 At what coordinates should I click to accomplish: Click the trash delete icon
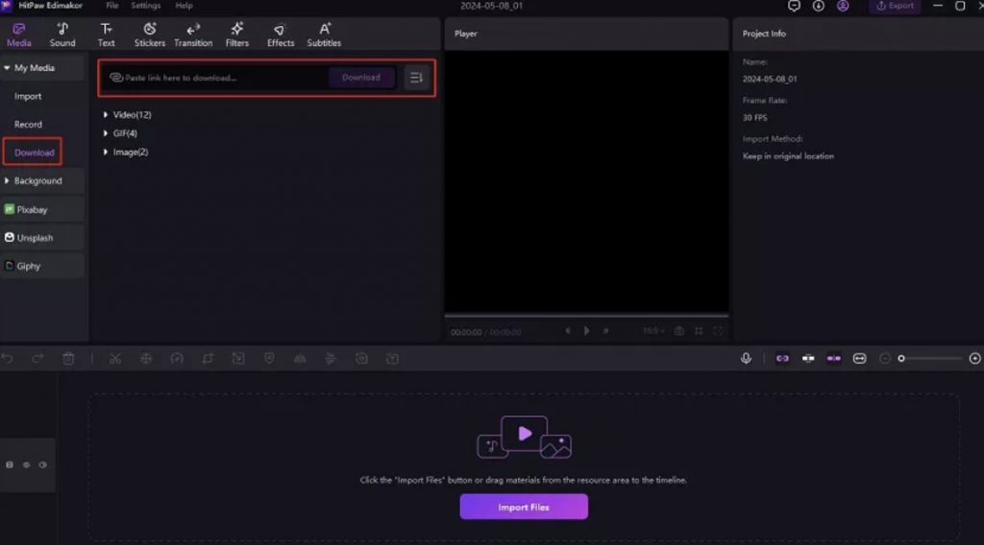point(68,358)
